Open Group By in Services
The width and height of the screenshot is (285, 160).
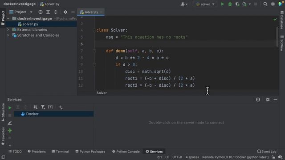(x=35, y=107)
